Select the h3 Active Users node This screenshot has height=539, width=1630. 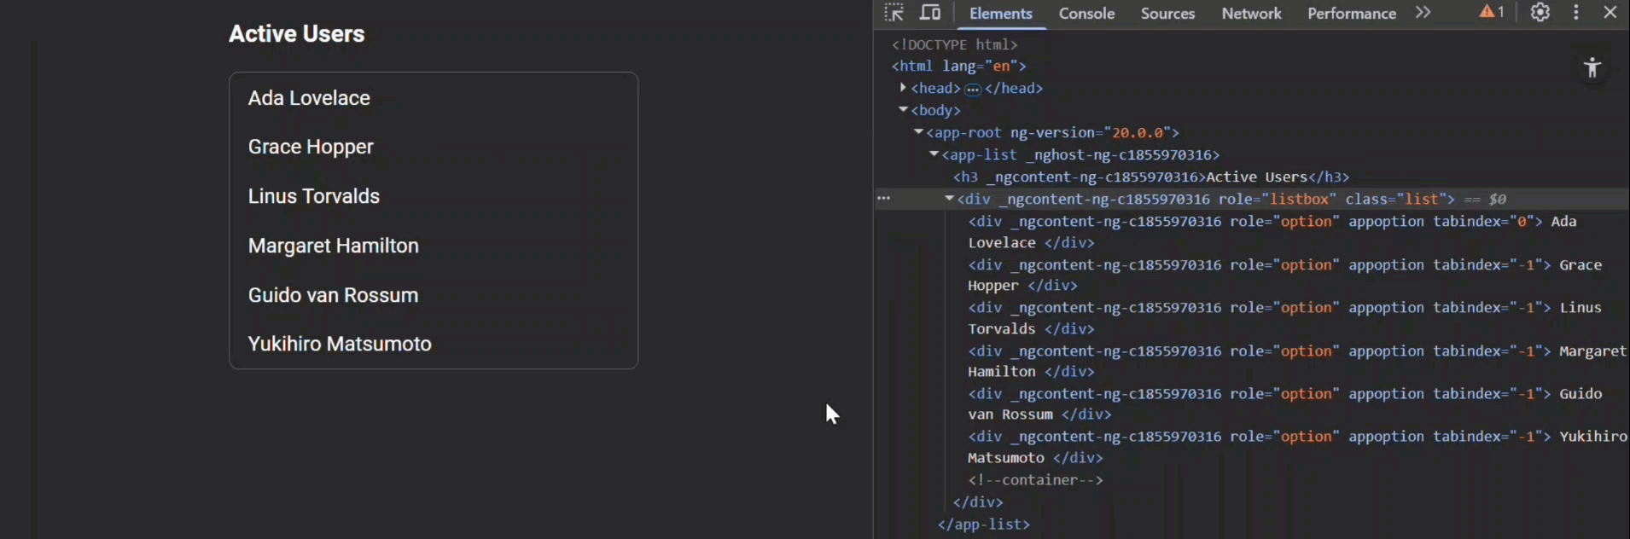tap(1151, 177)
